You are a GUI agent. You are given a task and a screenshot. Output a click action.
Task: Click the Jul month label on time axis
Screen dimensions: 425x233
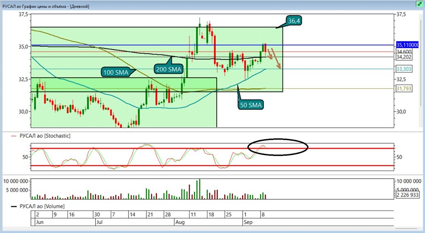point(99,222)
